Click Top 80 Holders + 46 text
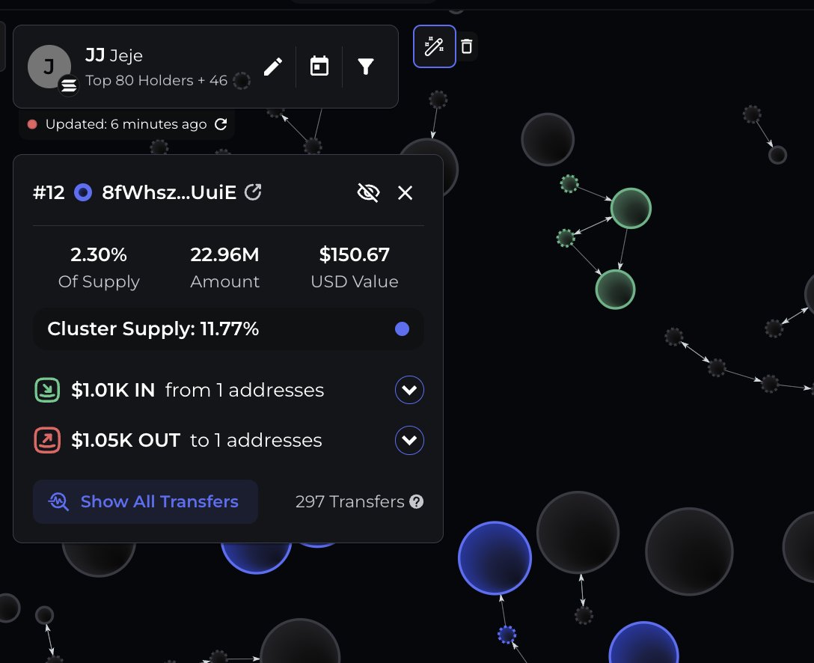This screenshot has width=814, height=663. pos(156,81)
